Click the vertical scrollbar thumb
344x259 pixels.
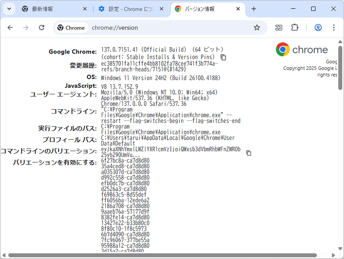point(340,68)
